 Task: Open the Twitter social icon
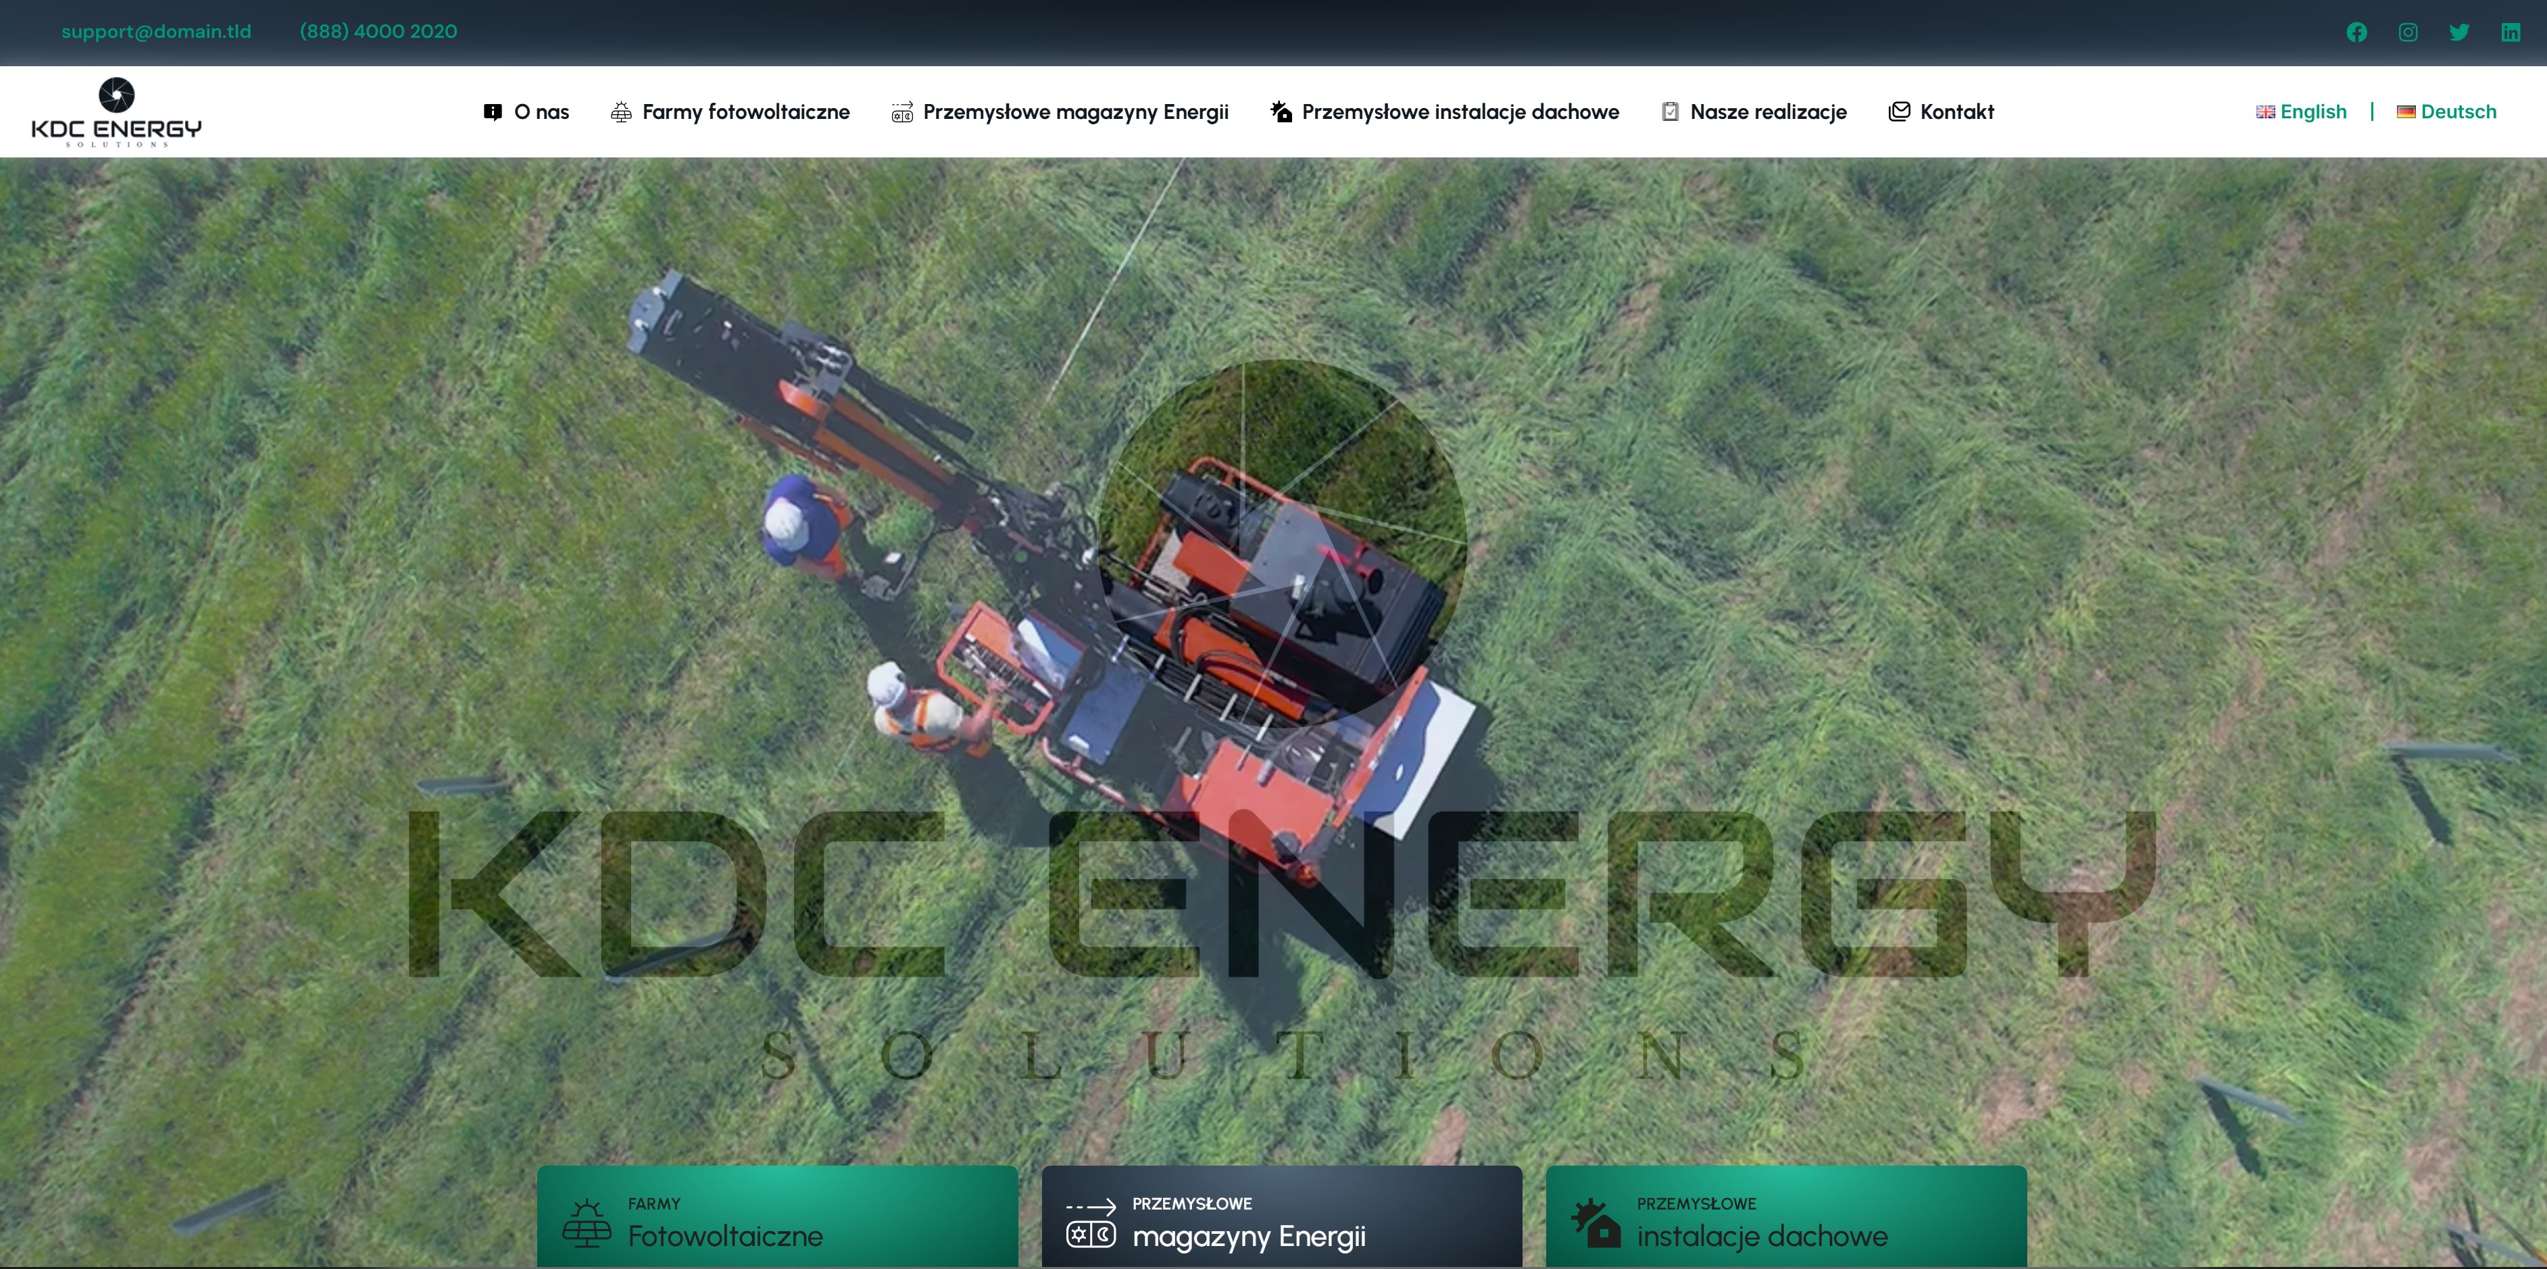(2459, 32)
